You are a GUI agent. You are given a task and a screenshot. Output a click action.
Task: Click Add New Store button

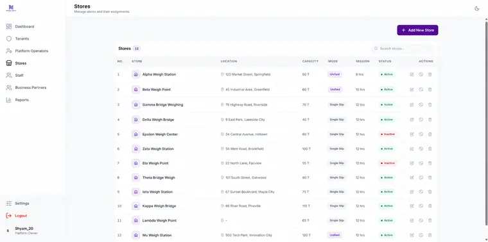(x=417, y=30)
